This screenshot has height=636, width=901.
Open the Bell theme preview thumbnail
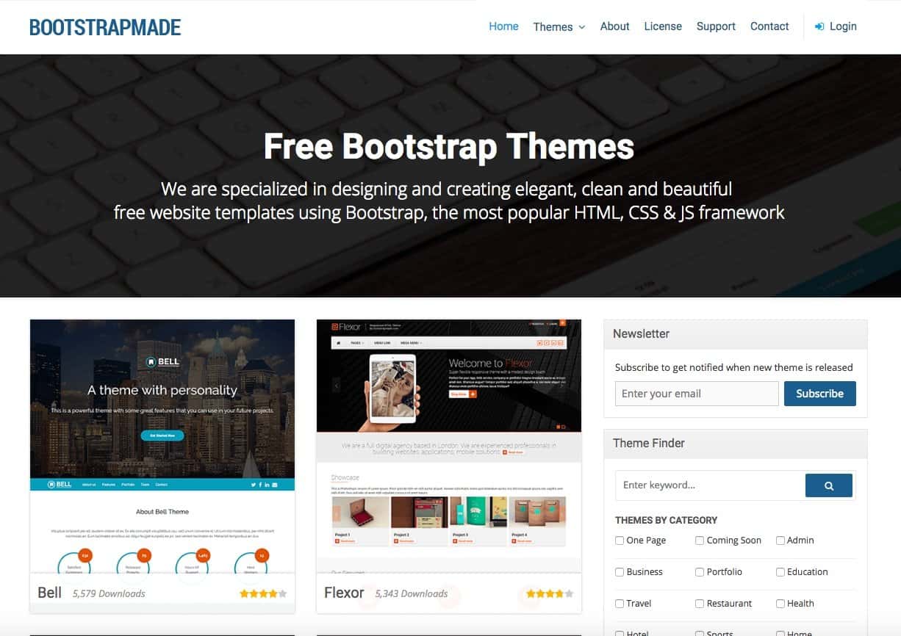[x=162, y=447]
